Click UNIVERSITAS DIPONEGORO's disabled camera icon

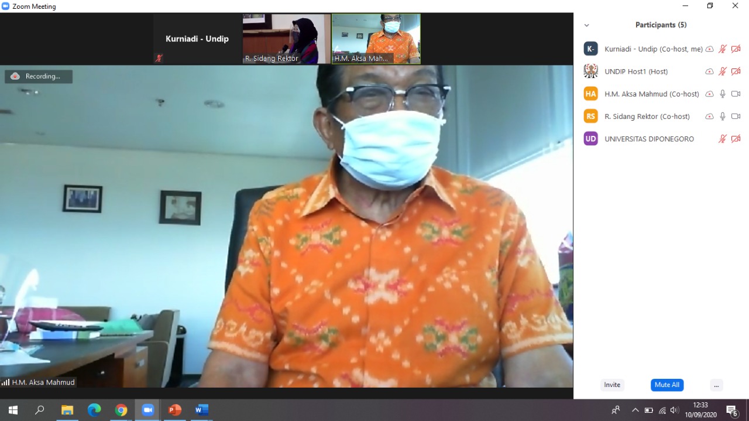(736, 139)
